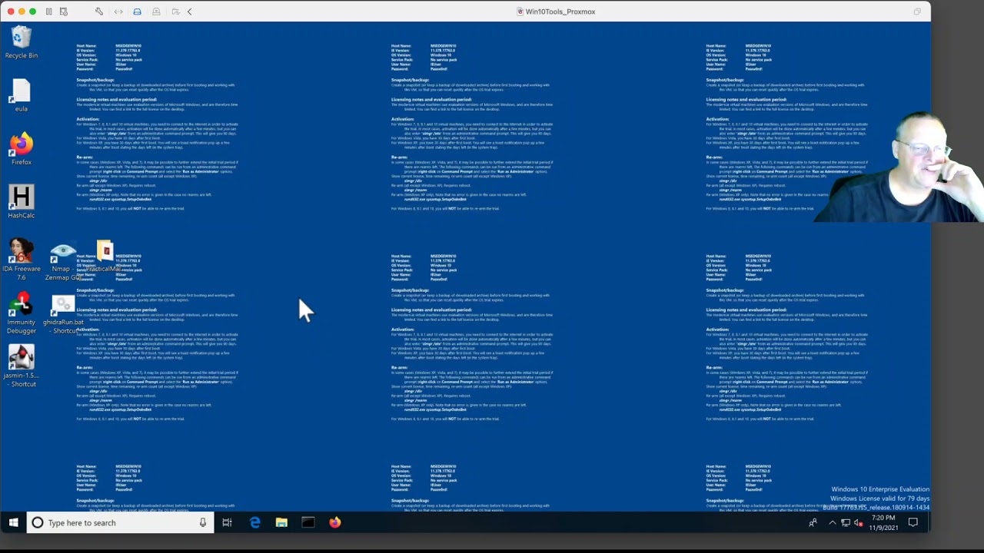
Task: Activate the microphone in the search box
Action: [x=203, y=523]
